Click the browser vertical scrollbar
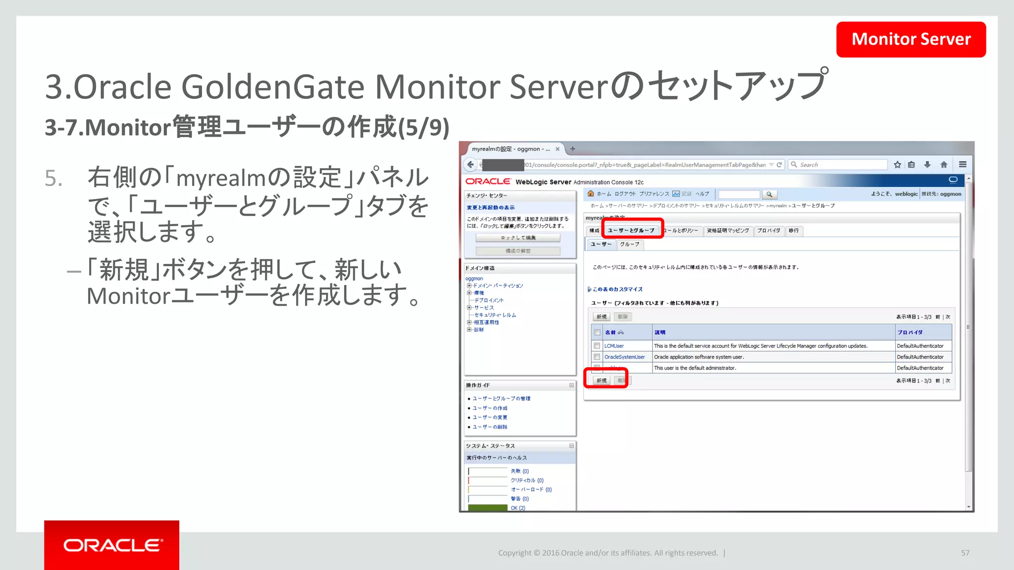Viewport: 1014px width, 570px height. [x=968, y=327]
